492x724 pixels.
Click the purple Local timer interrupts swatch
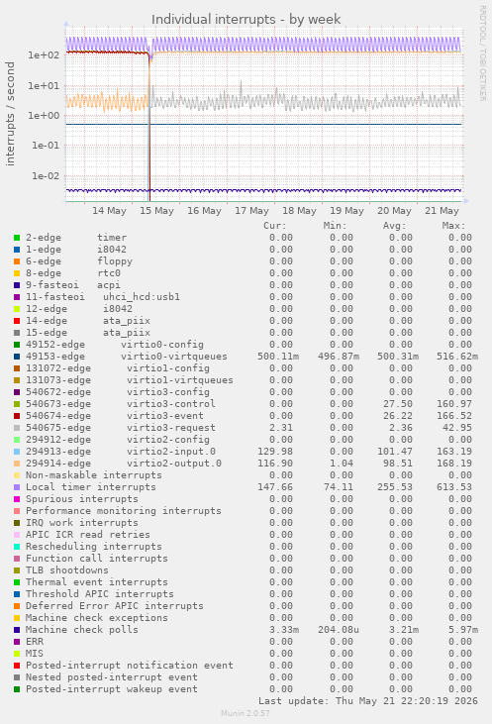(17, 487)
